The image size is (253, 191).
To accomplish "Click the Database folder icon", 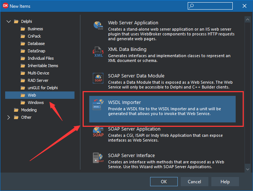I will 23,44.
